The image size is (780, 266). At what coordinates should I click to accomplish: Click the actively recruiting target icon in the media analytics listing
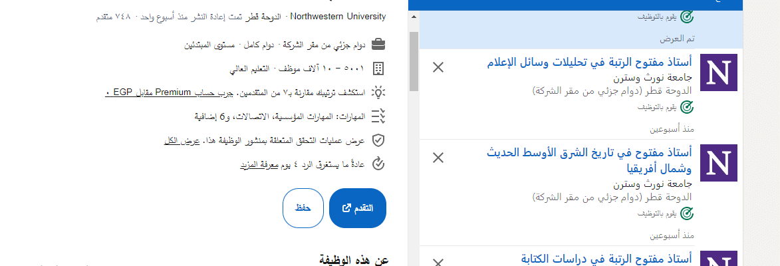(x=686, y=107)
